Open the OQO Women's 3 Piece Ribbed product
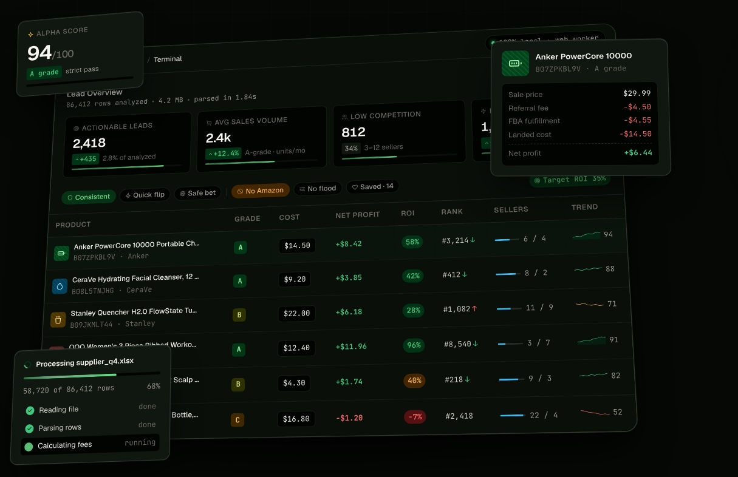 point(132,345)
